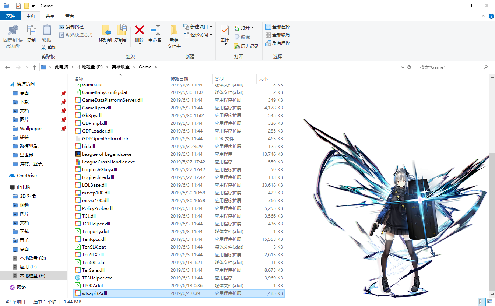The width and height of the screenshot is (495, 306).
Task: Refresh the Game folder view
Action: click(409, 67)
